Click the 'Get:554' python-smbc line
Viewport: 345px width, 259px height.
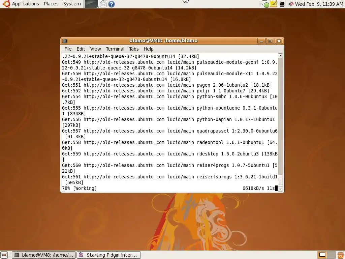pos(170,99)
